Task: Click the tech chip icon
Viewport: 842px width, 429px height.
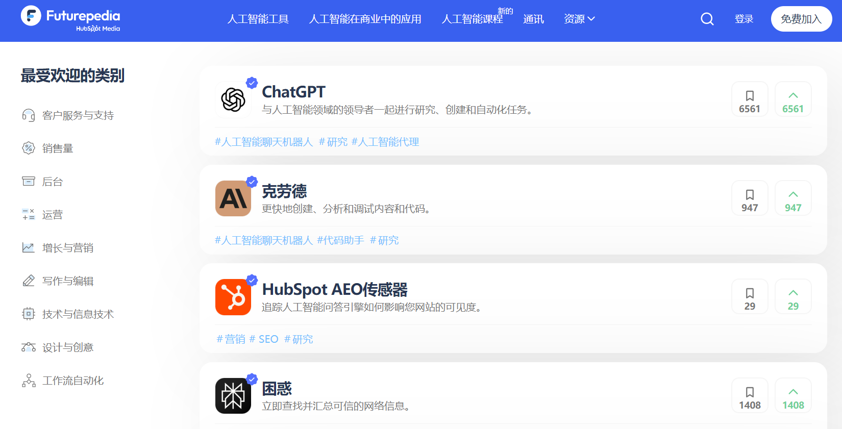Action: click(29, 314)
